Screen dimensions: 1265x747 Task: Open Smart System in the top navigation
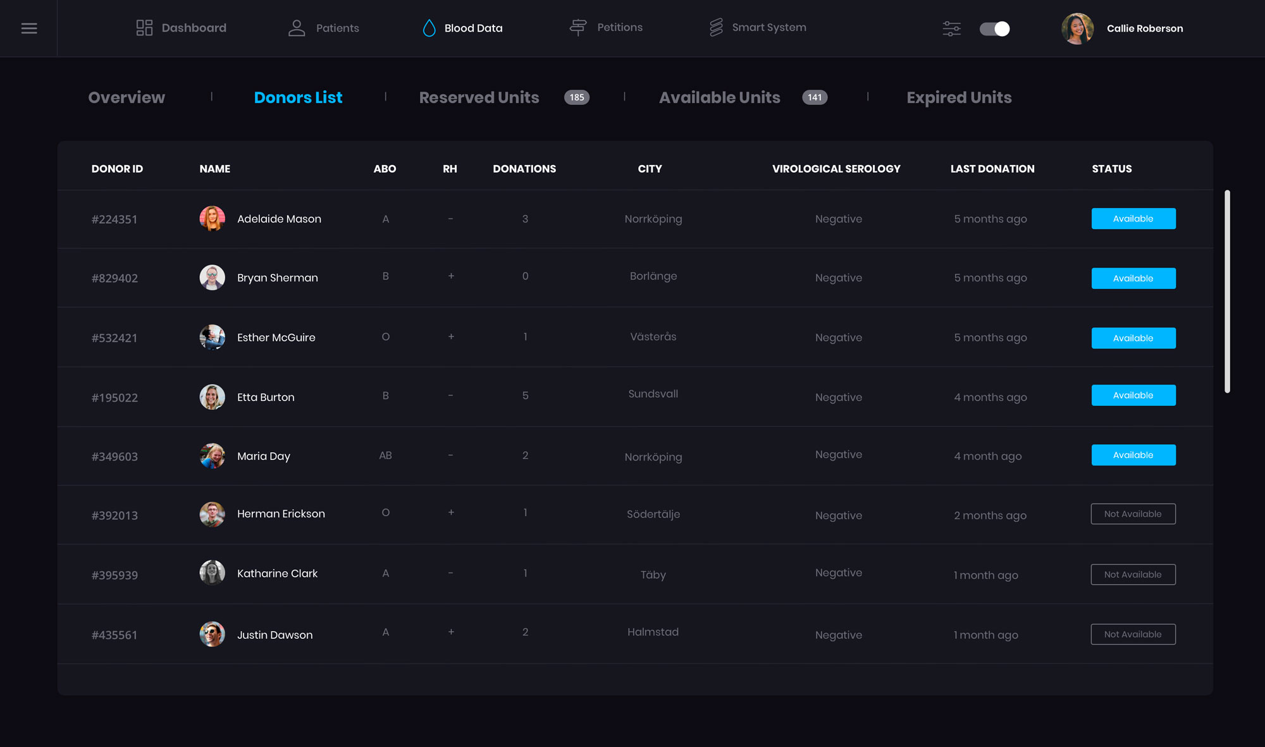click(769, 27)
